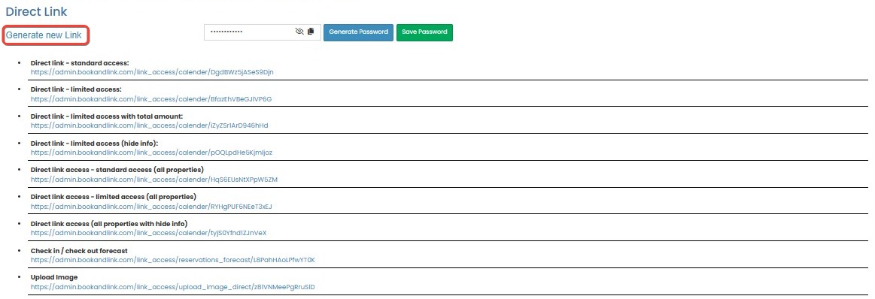Select label 'Direct link - standard access:'
This screenshot has width=875, height=299.
[80, 63]
